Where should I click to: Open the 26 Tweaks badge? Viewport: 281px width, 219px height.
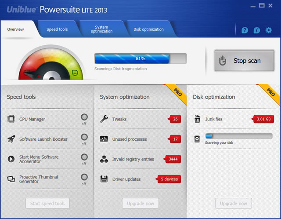tap(174, 119)
